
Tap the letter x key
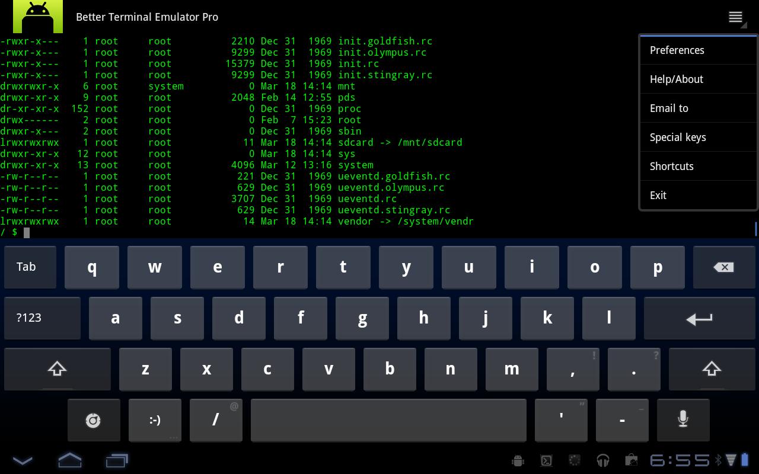pos(206,369)
